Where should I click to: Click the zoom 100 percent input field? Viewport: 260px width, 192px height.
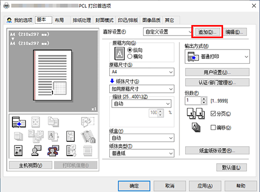[153, 113]
